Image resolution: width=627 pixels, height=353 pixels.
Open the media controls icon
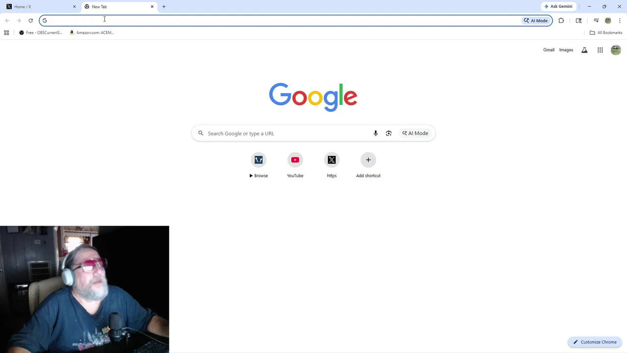coord(596,21)
